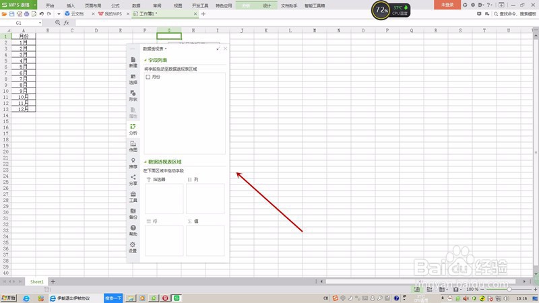Switch to the 云文档 document tab
The image size is (539, 303).
[77, 13]
